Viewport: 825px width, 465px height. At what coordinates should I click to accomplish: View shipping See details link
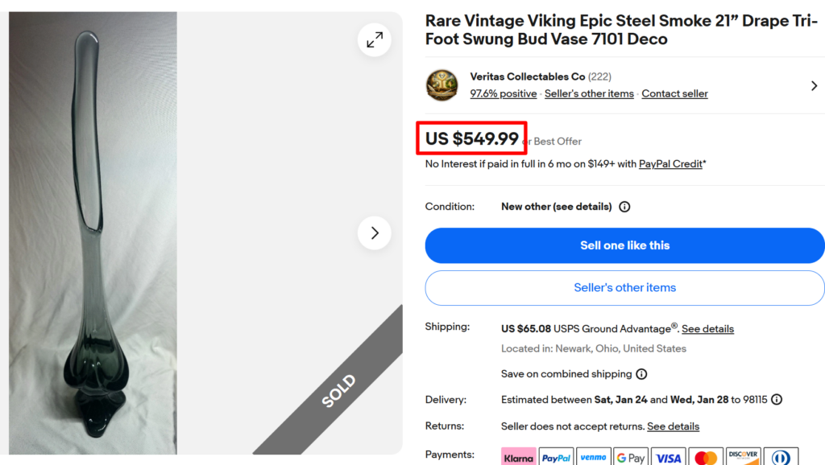pos(707,328)
